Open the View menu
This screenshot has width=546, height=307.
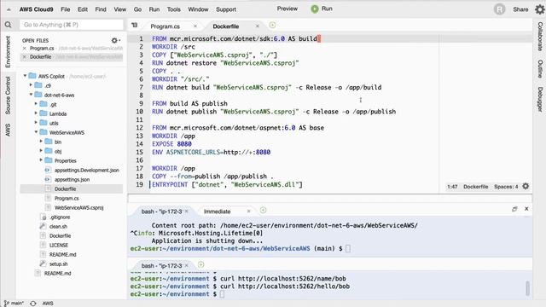click(x=119, y=9)
